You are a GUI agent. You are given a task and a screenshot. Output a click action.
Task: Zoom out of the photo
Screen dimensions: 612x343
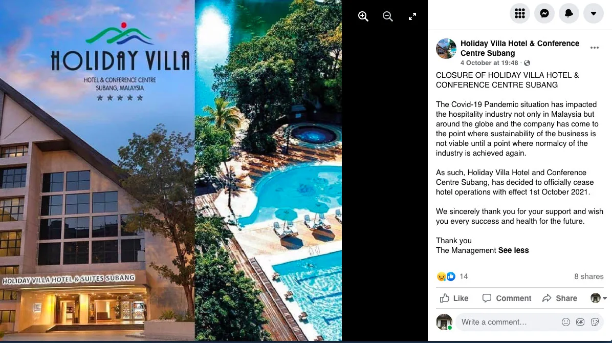coord(387,16)
